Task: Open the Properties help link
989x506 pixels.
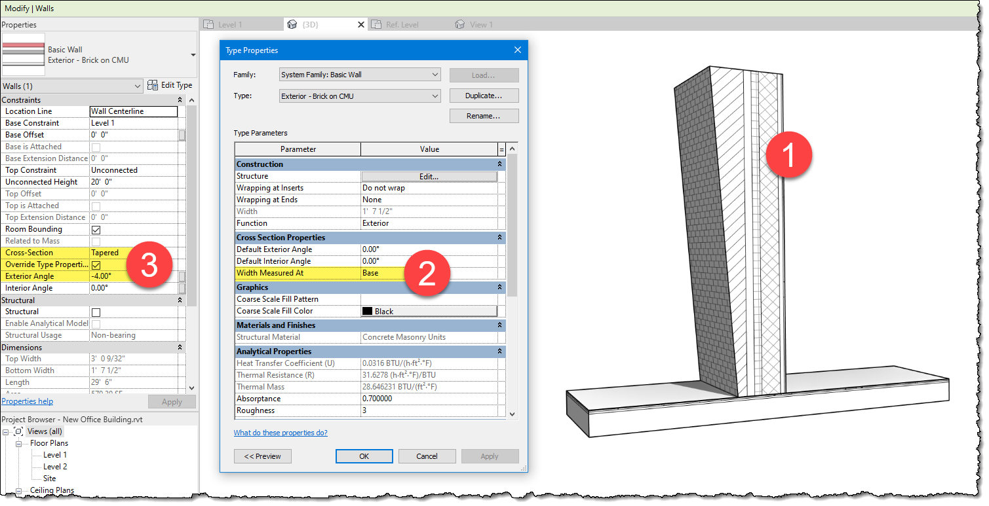Action: (27, 401)
